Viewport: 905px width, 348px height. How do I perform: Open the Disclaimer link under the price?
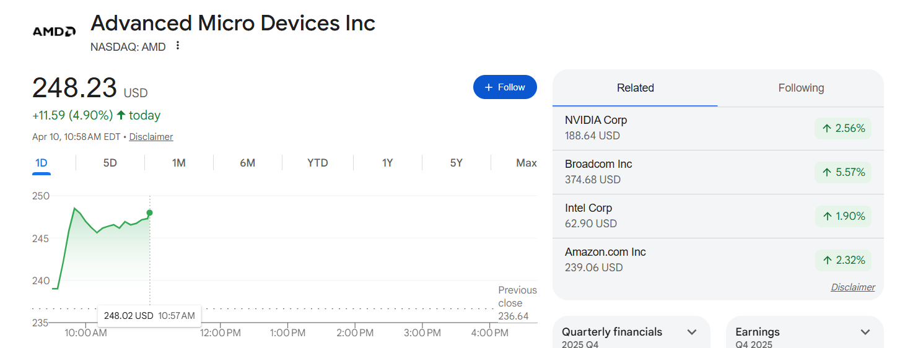(151, 137)
